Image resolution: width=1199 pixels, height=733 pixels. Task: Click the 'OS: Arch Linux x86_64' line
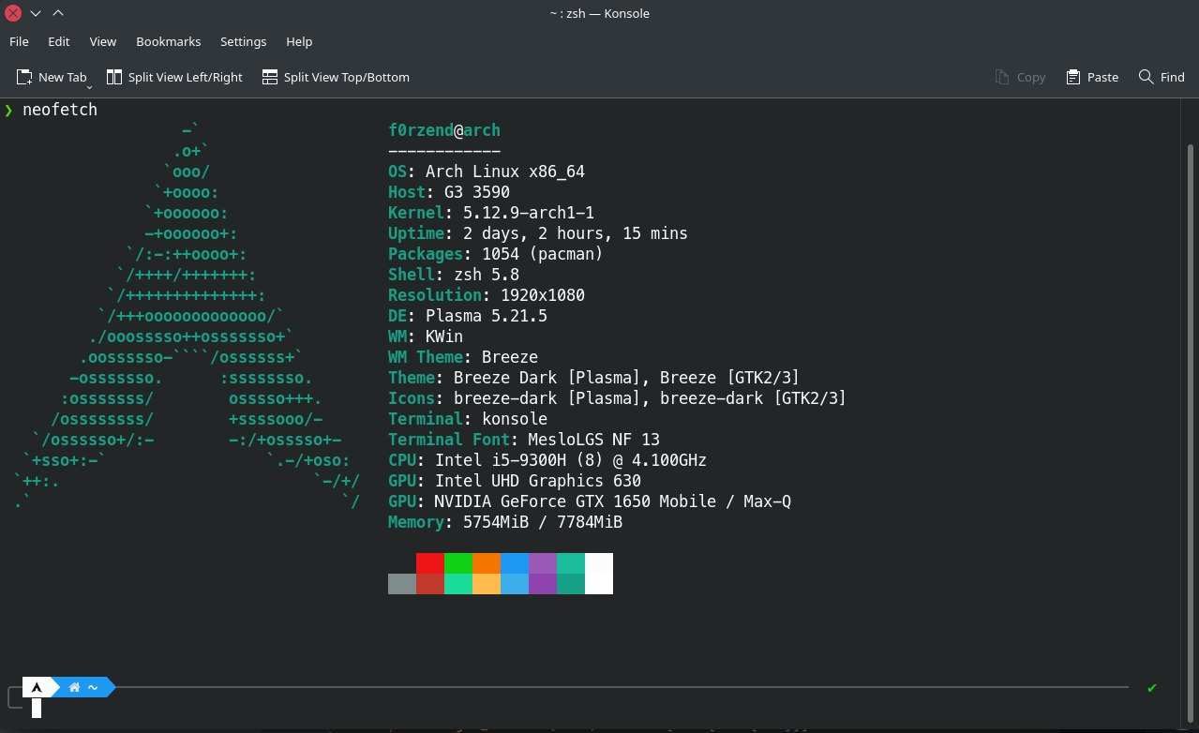pyautogui.click(x=487, y=172)
